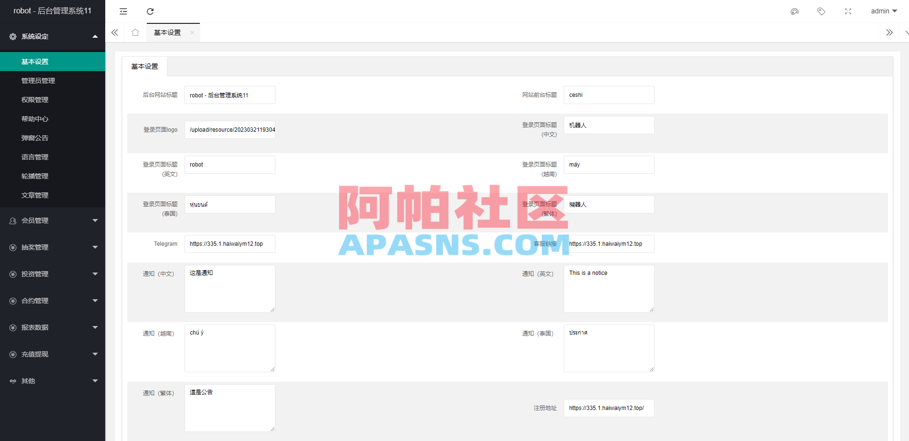Click the home icon in the tab bar

click(135, 32)
